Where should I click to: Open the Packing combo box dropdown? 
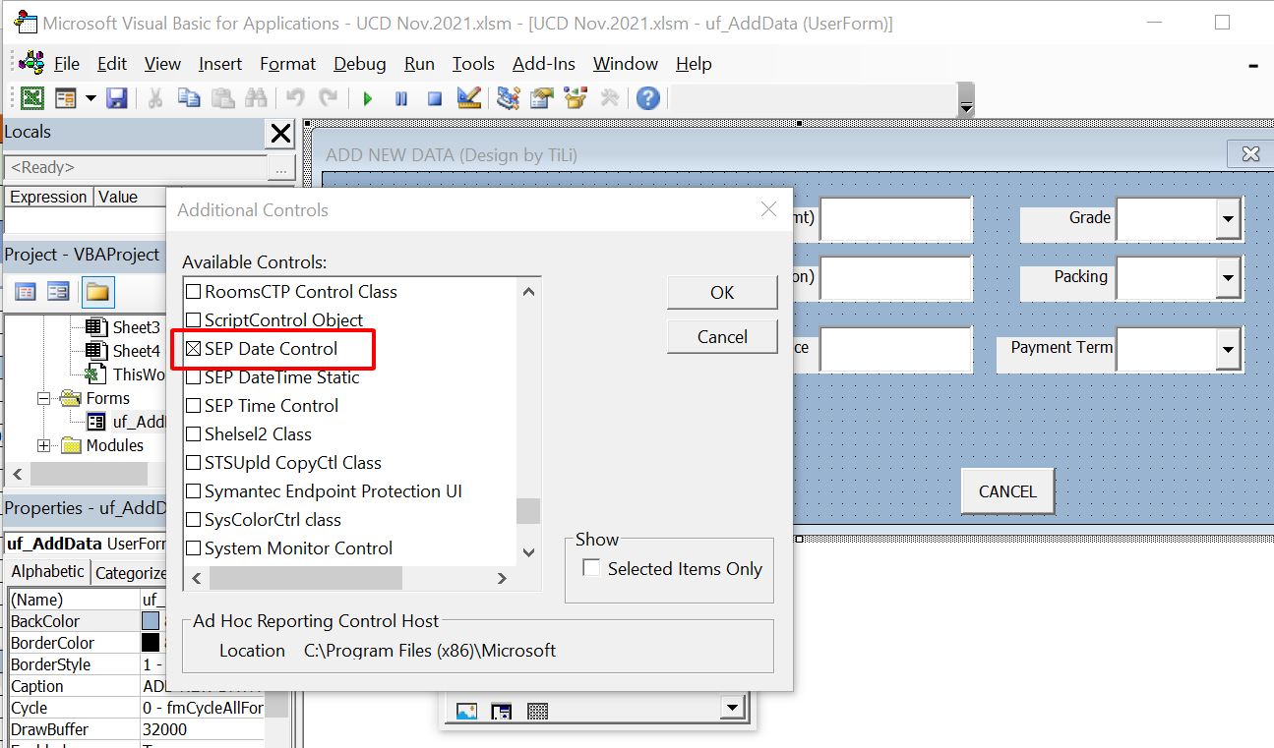pos(1228,278)
